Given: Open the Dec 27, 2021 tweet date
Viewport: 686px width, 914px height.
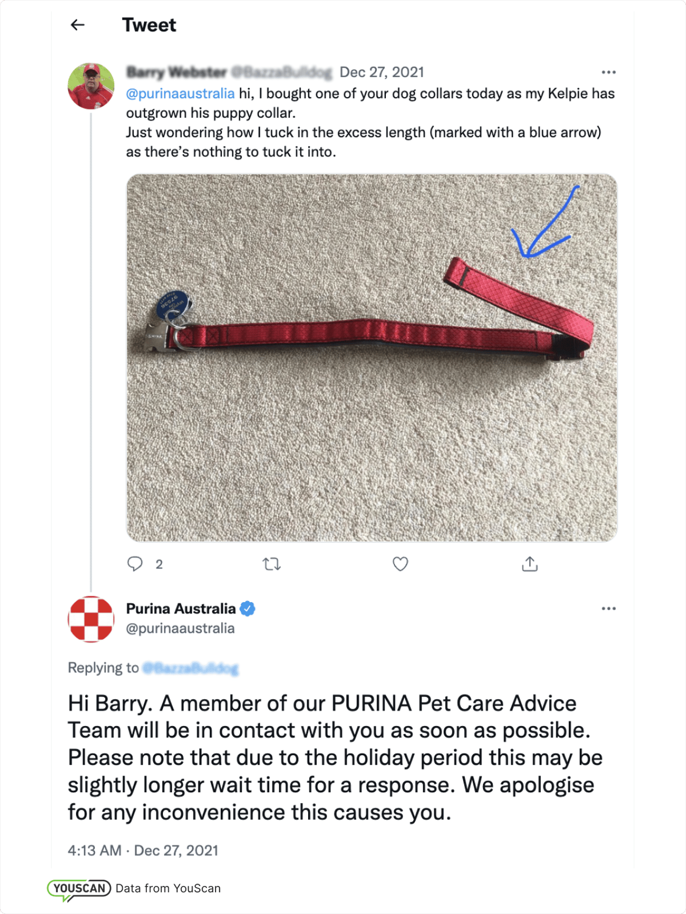Looking at the screenshot, I should point(382,72).
